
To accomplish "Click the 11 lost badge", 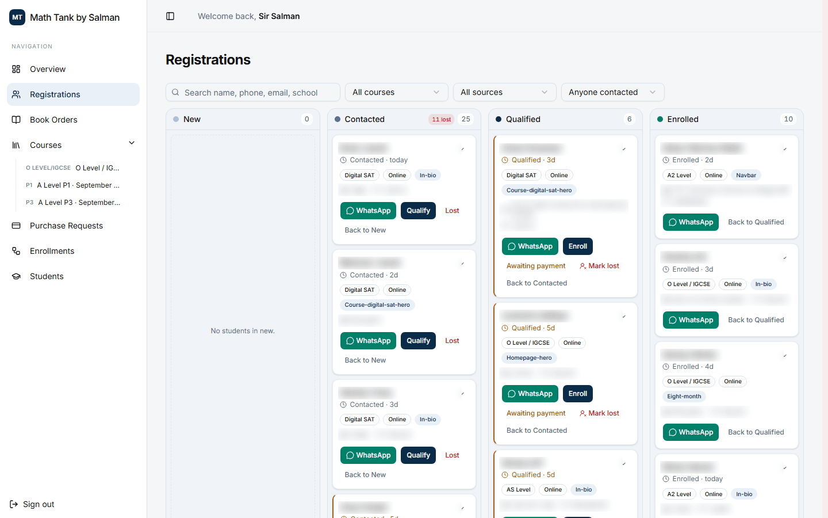I will (441, 119).
